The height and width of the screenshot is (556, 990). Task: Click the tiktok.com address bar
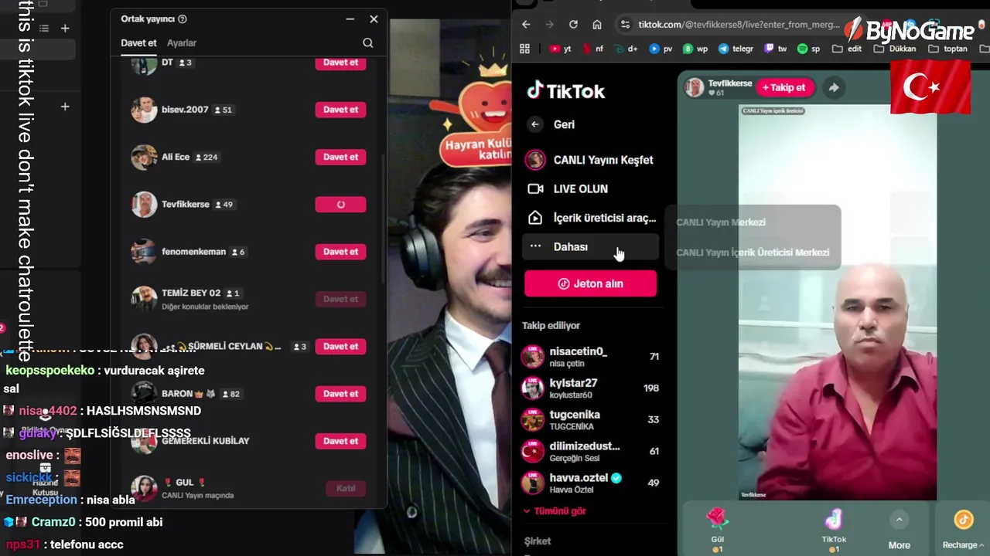[x=739, y=25]
